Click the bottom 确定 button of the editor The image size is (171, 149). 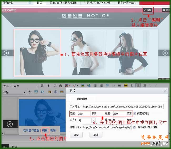[x=5, y=147]
